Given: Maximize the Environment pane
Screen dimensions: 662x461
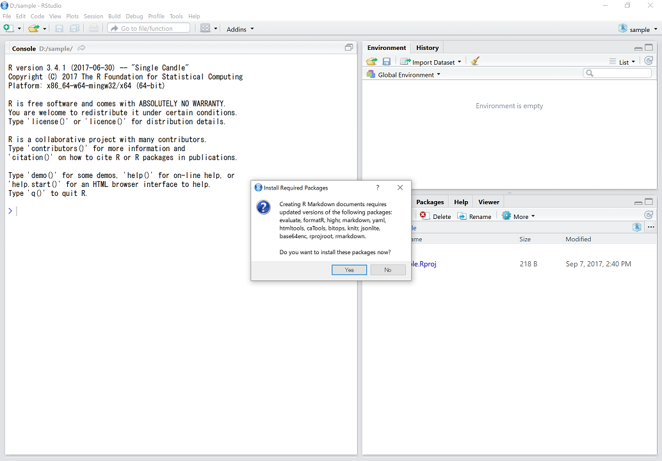Looking at the screenshot, I should (649, 47).
